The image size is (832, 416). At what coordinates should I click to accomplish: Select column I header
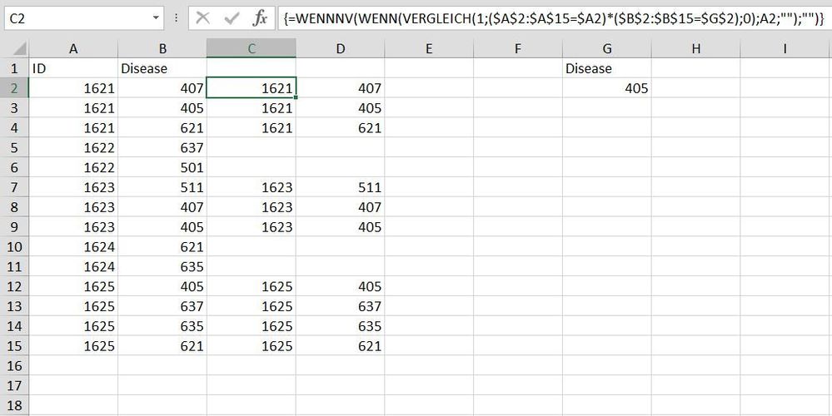[x=785, y=49]
